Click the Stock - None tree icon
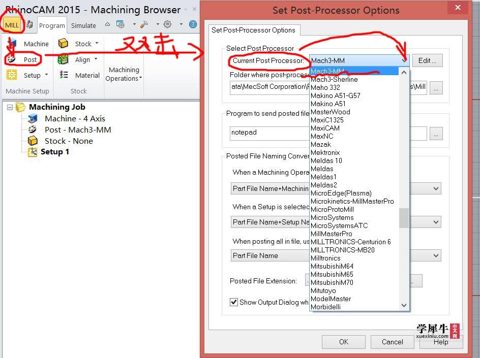The height and width of the screenshot is (358, 480). coord(33,141)
